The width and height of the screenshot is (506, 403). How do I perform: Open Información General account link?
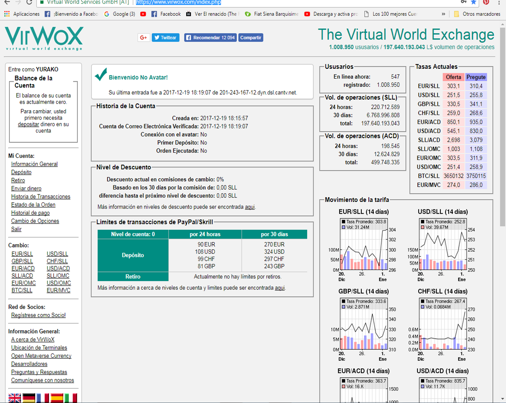[x=34, y=164]
